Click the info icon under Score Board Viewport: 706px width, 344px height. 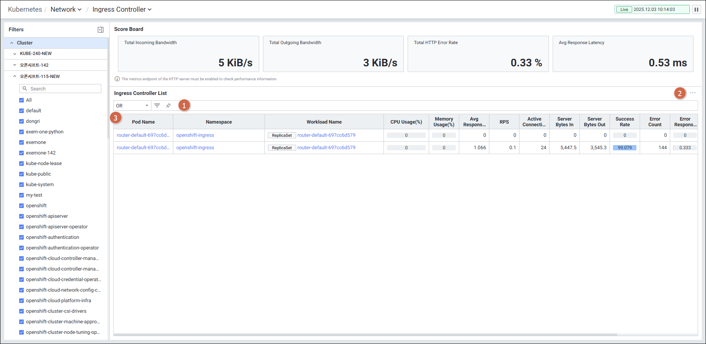[117, 79]
